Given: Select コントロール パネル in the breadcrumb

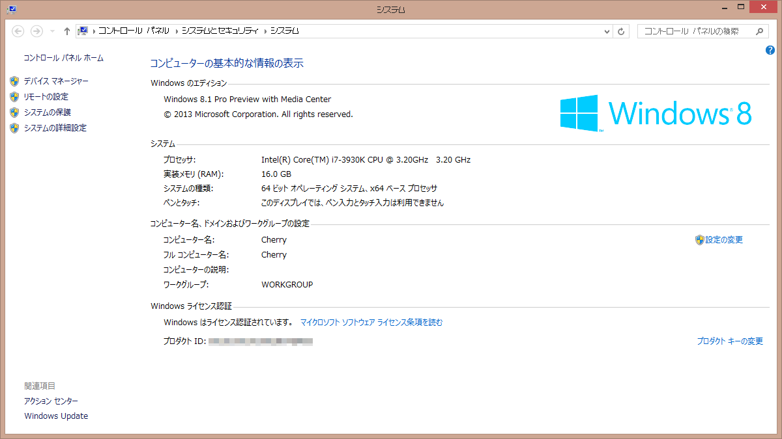Looking at the screenshot, I should pyautogui.click(x=134, y=31).
